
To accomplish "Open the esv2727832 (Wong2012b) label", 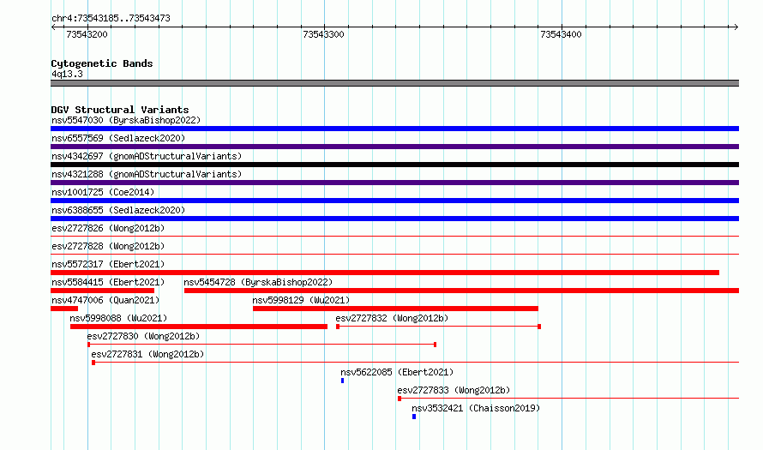I will click(x=392, y=318).
